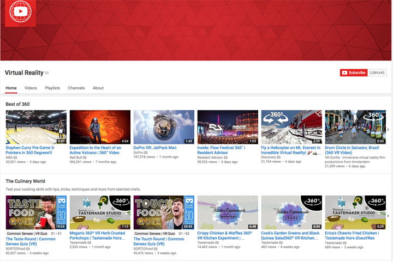This screenshot has height=262, width=393.
Task: Open the NBA channel name
Action: (9, 157)
